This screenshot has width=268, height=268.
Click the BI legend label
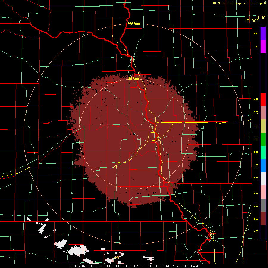tap(255, 219)
